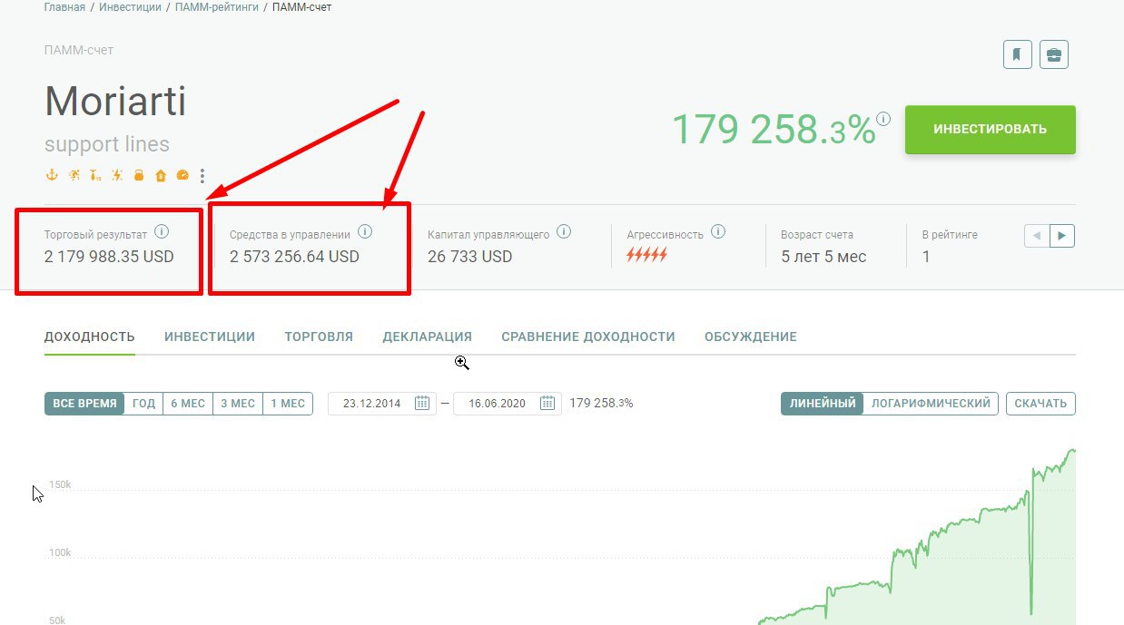Click the lightning bolt badge icon
Viewport: 1124px width, 625px height.
[x=117, y=175]
